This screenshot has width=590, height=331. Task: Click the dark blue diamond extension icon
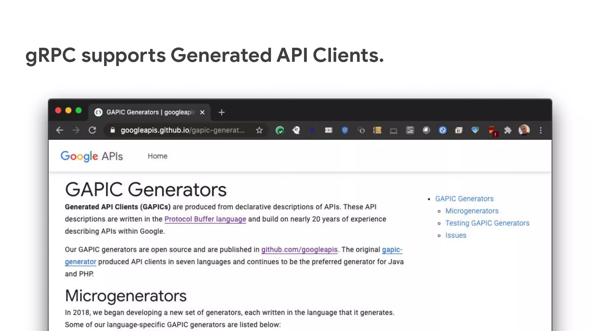pos(312,130)
